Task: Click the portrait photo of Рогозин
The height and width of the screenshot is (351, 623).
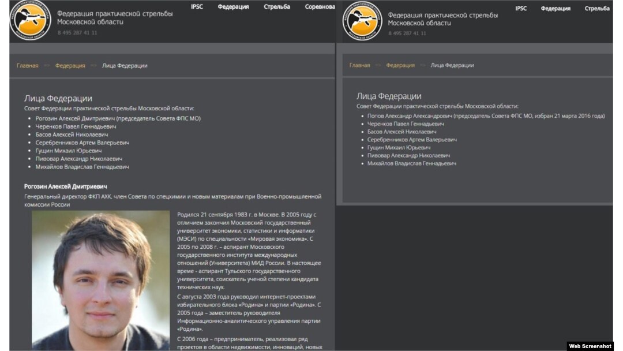Action: tap(100, 280)
